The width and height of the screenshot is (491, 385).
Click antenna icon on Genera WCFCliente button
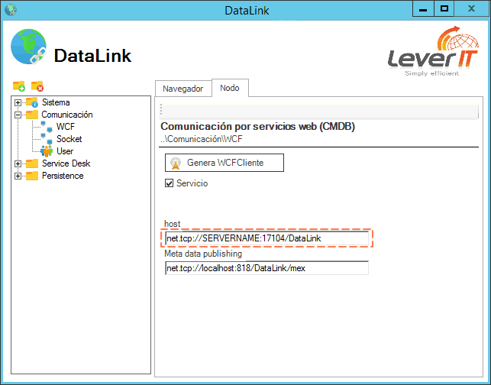pos(176,163)
